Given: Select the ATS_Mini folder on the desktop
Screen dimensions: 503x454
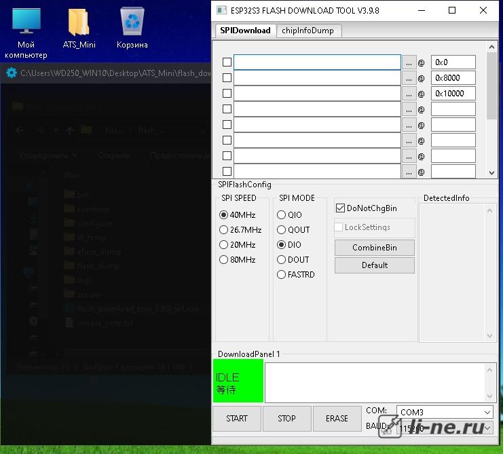Looking at the screenshot, I should tap(79, 28).
